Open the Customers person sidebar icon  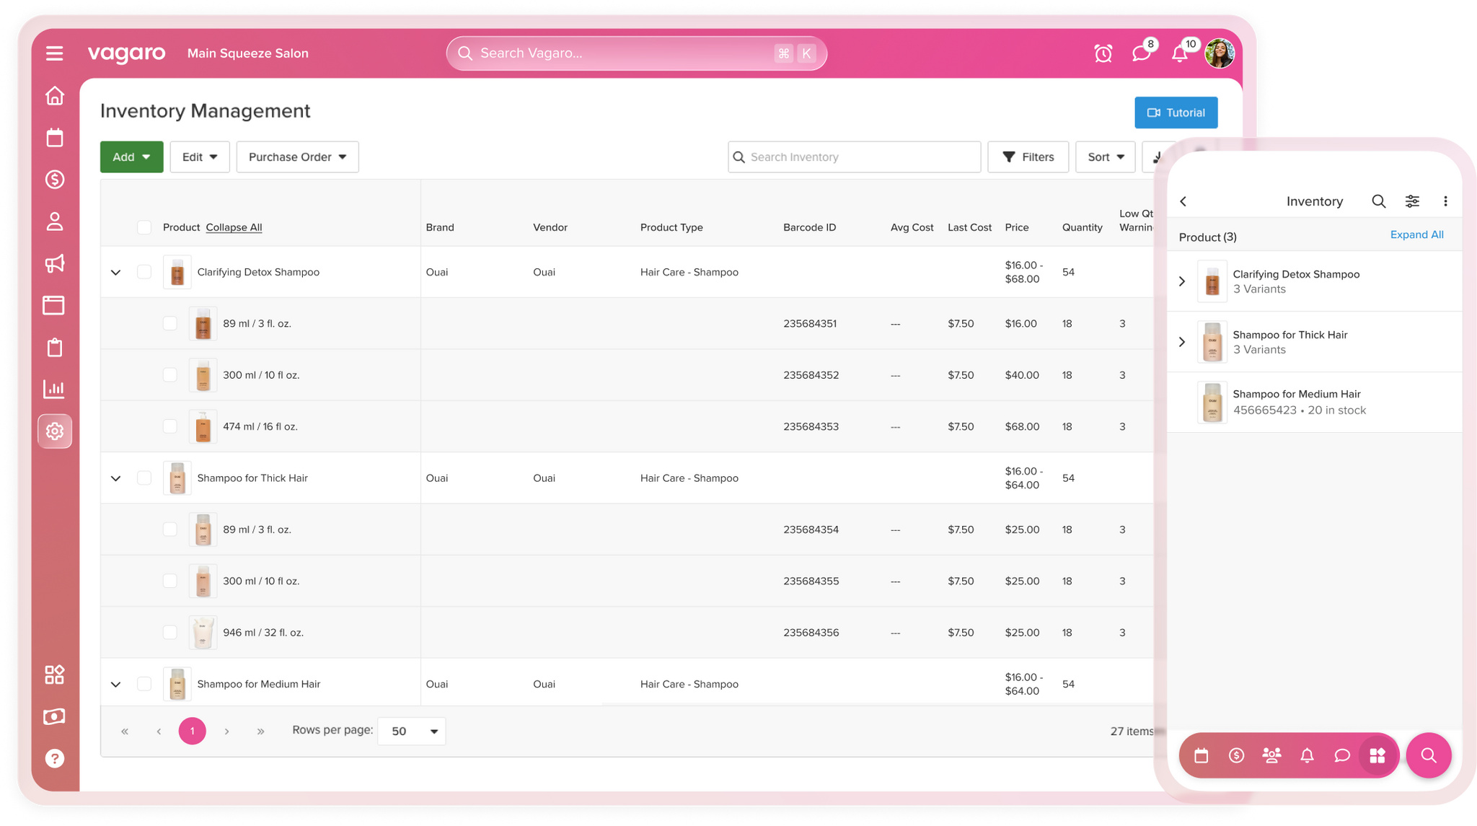point(55,221)
